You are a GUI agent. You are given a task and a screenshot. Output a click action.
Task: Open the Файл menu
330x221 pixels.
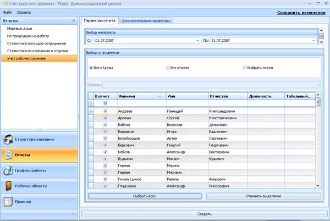tap(8, 13)
